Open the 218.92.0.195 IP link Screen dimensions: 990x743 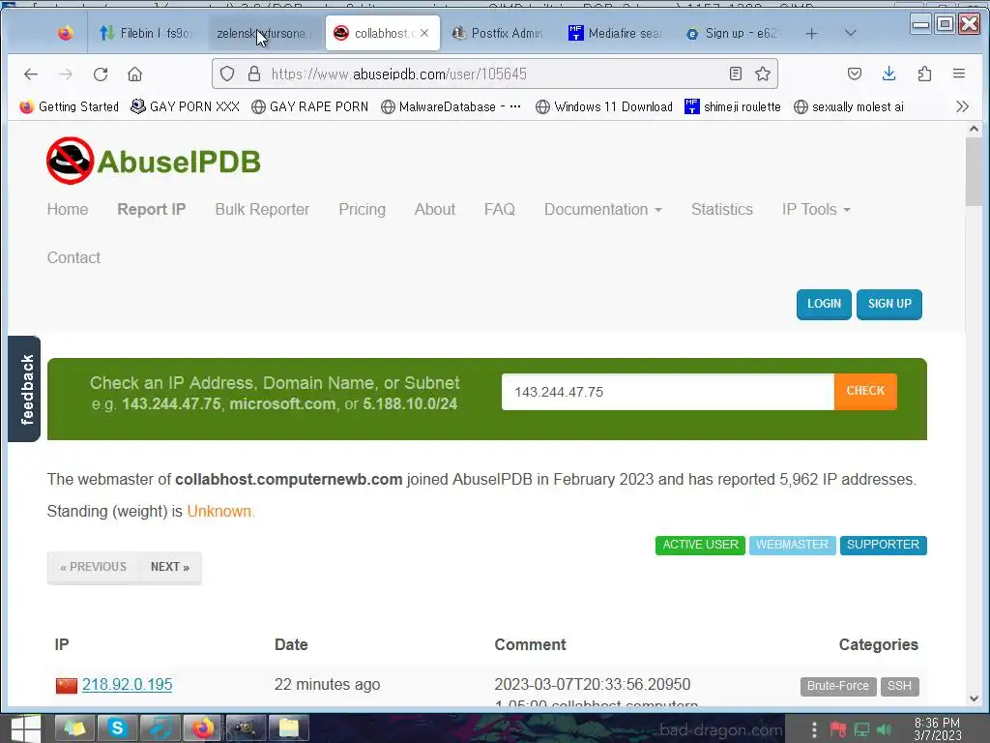[x=127, y=684]
